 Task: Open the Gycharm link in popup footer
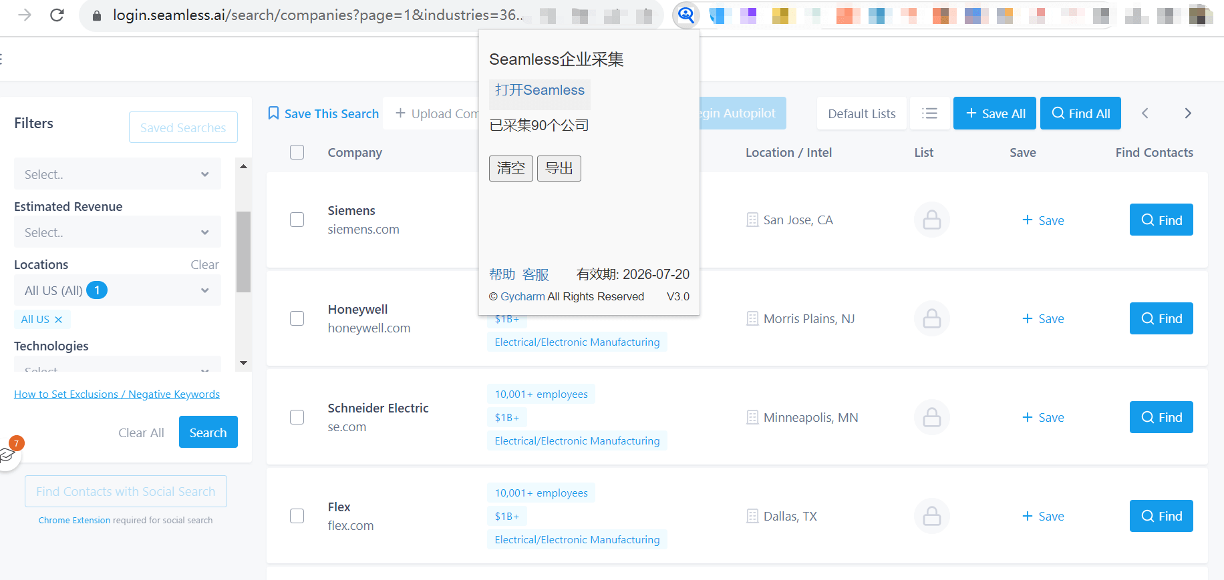(523, 296)
